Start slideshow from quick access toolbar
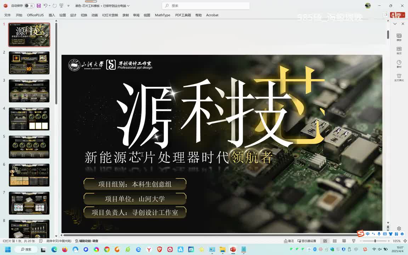 (x=61, y=6)
